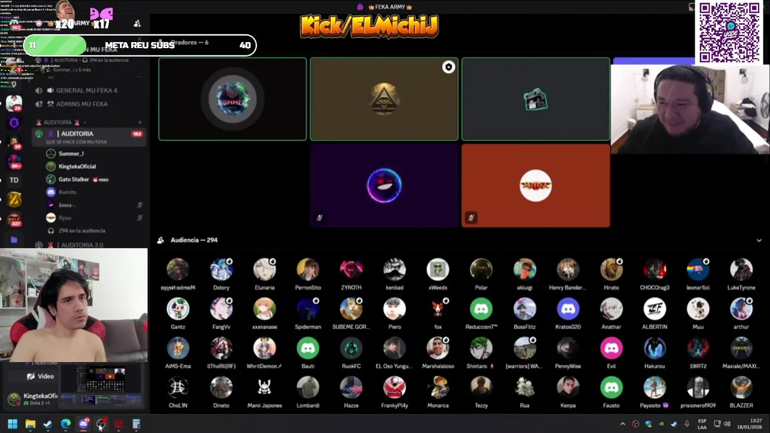Click the Summer speaker tile
This screenshot has width=770, height=433.
pos(232,99)
